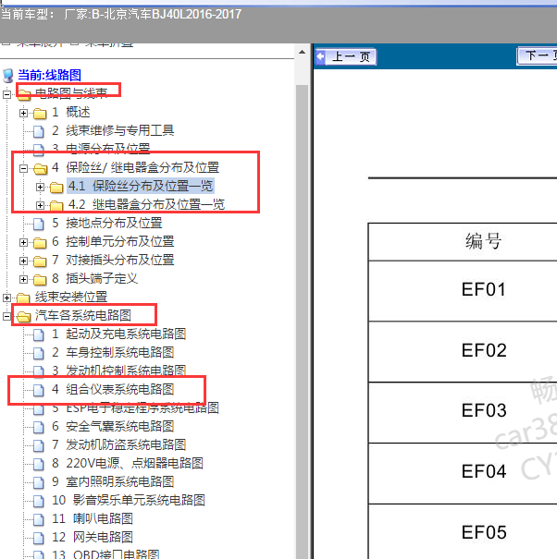
Task: Click the EF01 table cell
Action: tap(463, 291)
